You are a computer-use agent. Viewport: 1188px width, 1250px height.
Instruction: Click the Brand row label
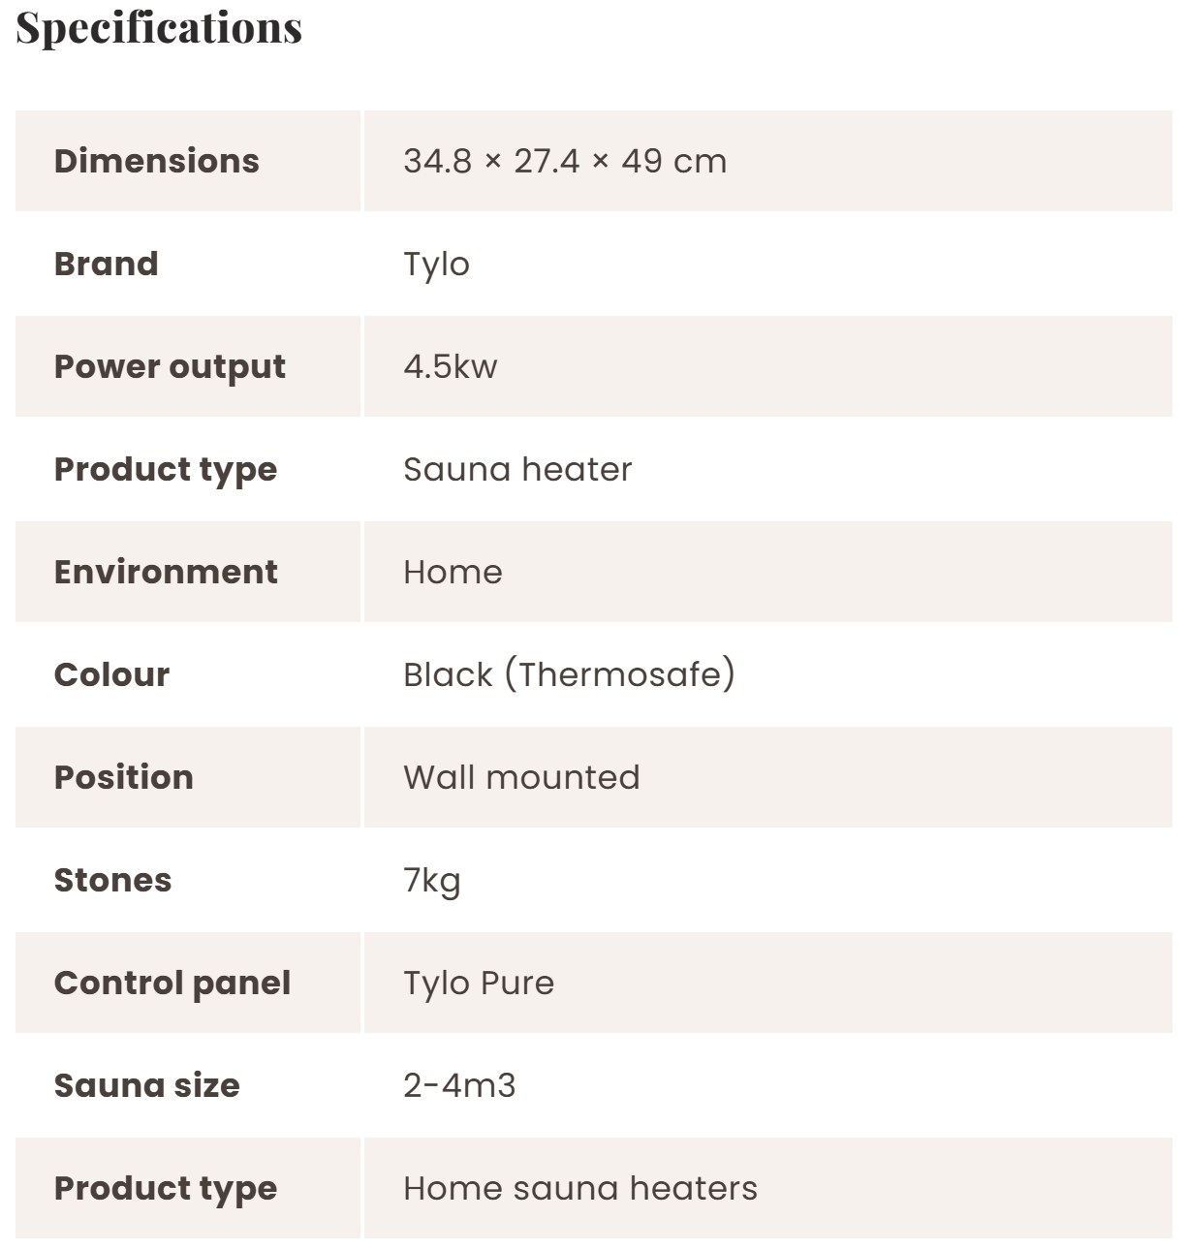click(x=106, y=264)
